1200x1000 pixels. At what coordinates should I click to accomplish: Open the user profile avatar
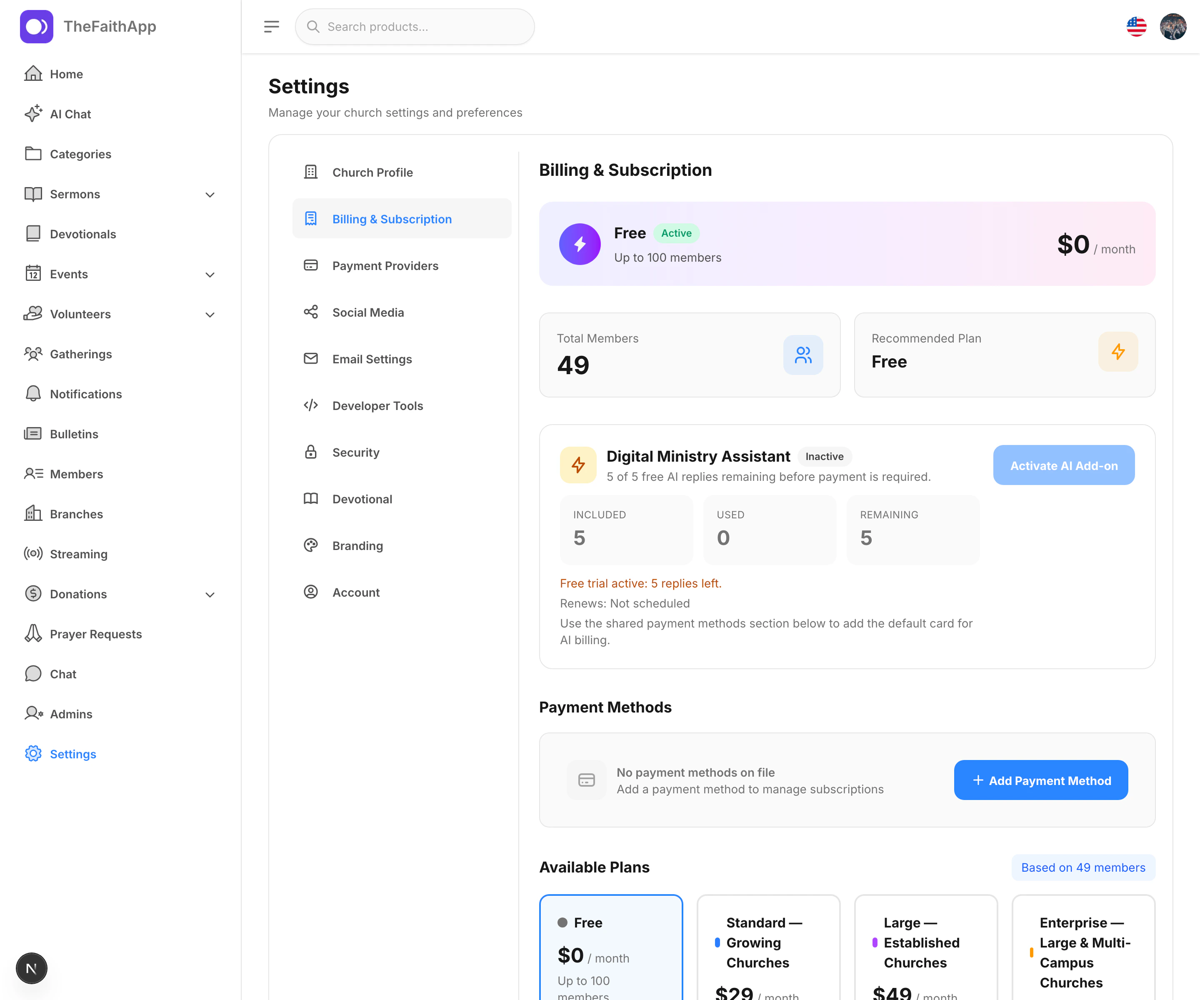click(x=1173, y=26)
